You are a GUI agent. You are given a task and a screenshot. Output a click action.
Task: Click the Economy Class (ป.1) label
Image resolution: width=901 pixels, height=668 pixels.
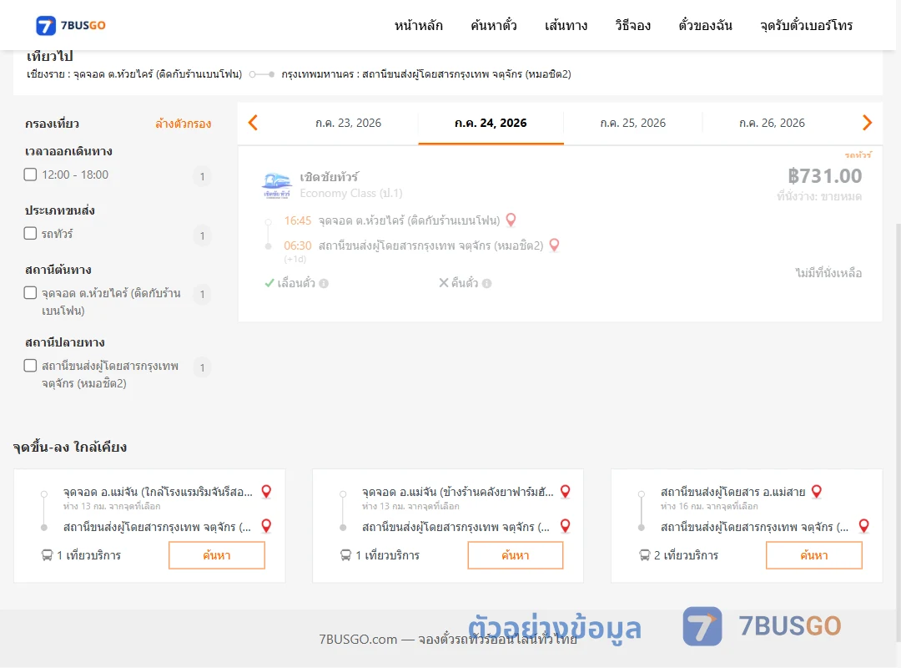click(351, 194)
